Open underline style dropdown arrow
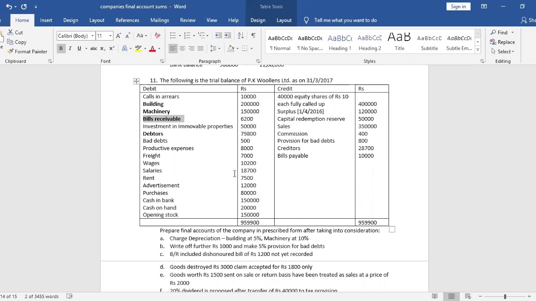The width and height of the screenshot is (536, 301). (x=86, y=48)
